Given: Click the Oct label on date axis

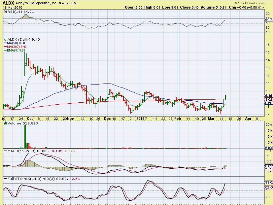Looking at the screenshot, I should pos(29,118).
